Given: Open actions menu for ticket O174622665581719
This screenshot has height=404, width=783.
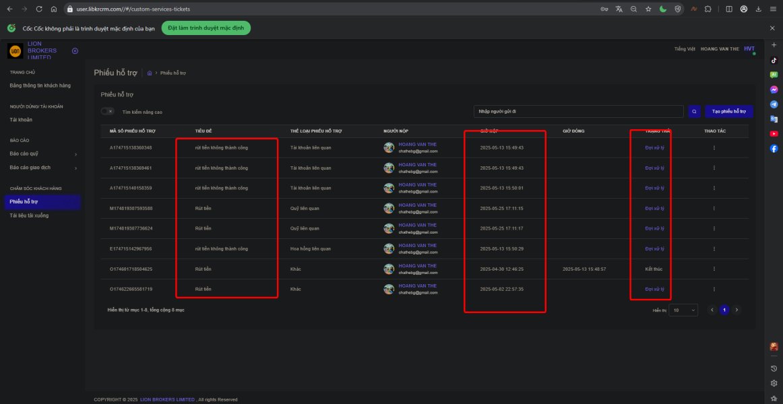Looking at the screenshot, I should (x=714, y=289).
